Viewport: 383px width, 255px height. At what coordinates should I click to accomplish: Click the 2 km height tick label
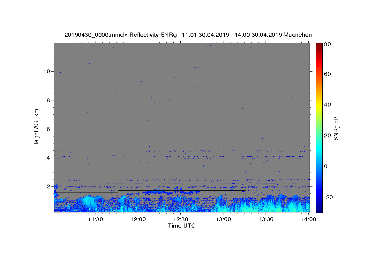[x=48, y=186]
